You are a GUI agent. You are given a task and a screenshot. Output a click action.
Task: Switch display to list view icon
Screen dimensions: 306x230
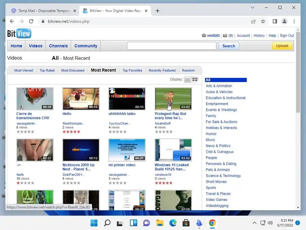tap(188, 80)
